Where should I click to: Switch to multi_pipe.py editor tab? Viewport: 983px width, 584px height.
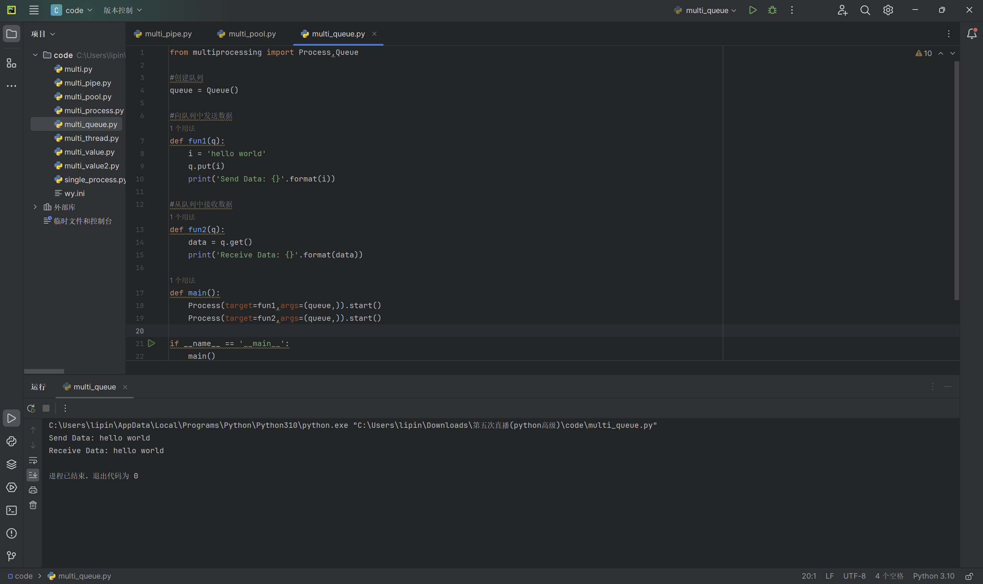[163, 34]
